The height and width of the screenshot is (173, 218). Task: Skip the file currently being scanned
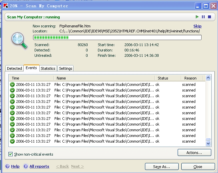pyautogui.click(x=197, y=26)
